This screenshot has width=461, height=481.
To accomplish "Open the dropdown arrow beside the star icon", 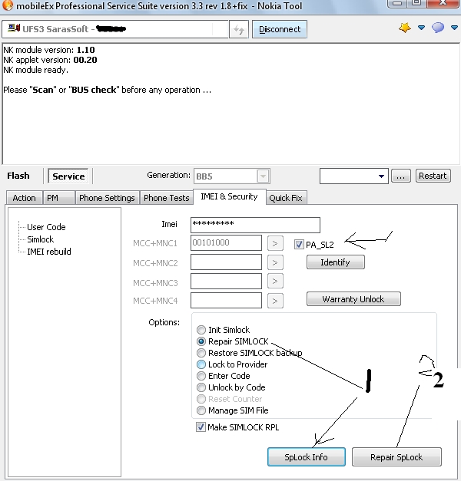I will click(421, 28).
